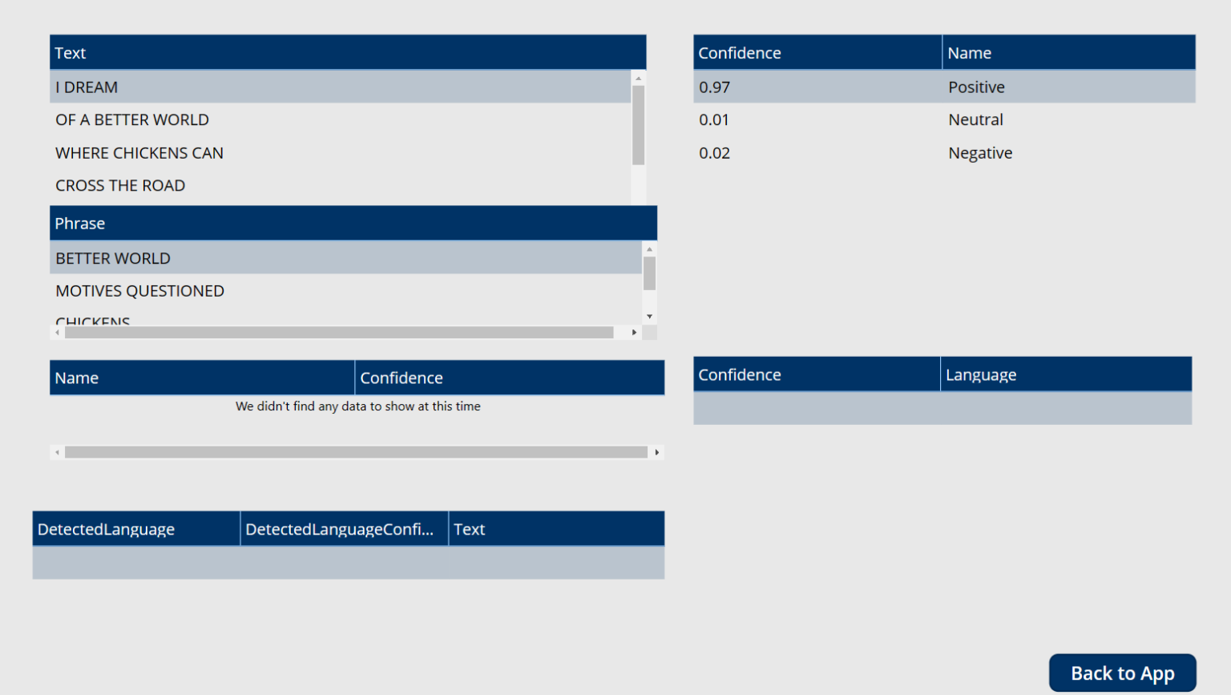Viewport: 1231px width, 695px height.
Task: Select the Negative sentiment row
Action: [882, 152]
